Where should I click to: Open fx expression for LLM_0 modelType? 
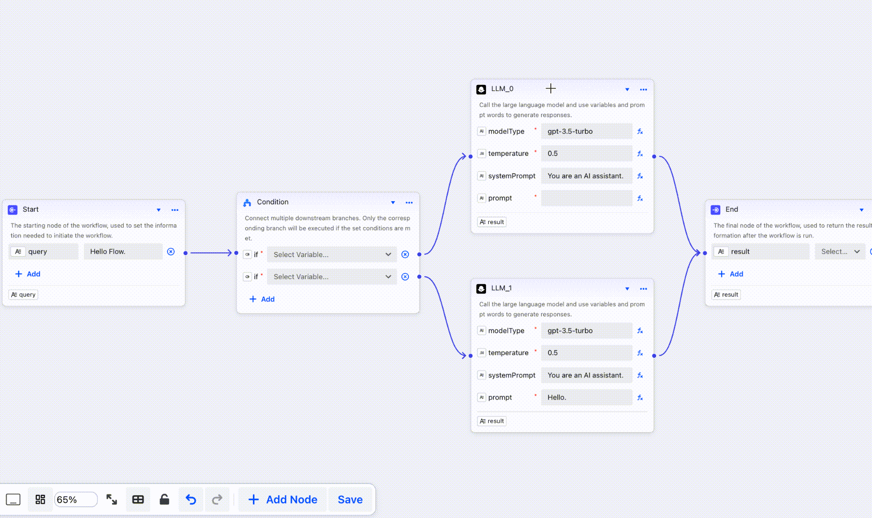(640, 132)
